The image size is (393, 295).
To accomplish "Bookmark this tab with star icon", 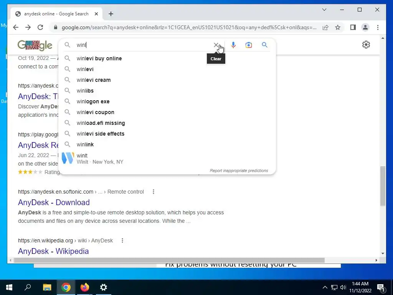I will click(x=338, y=27).
